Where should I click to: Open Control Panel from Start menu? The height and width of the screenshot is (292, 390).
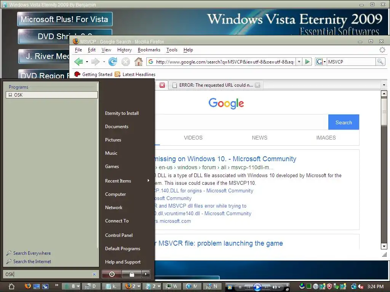tap(119, 235)
